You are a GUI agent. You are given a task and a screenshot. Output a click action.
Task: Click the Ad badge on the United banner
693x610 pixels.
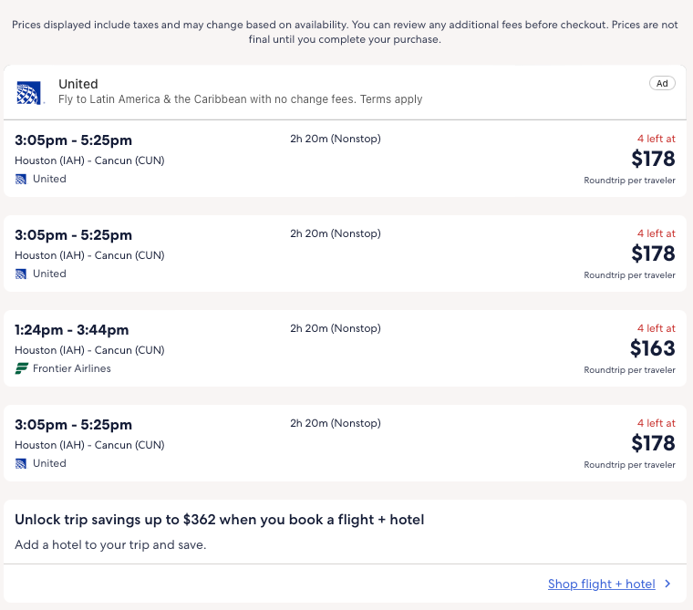pos(663,83)
